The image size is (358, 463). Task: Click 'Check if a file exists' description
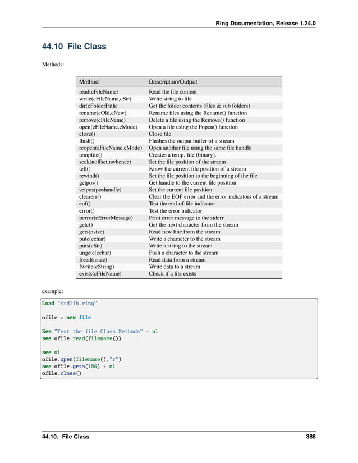click(x=172, y=274)
